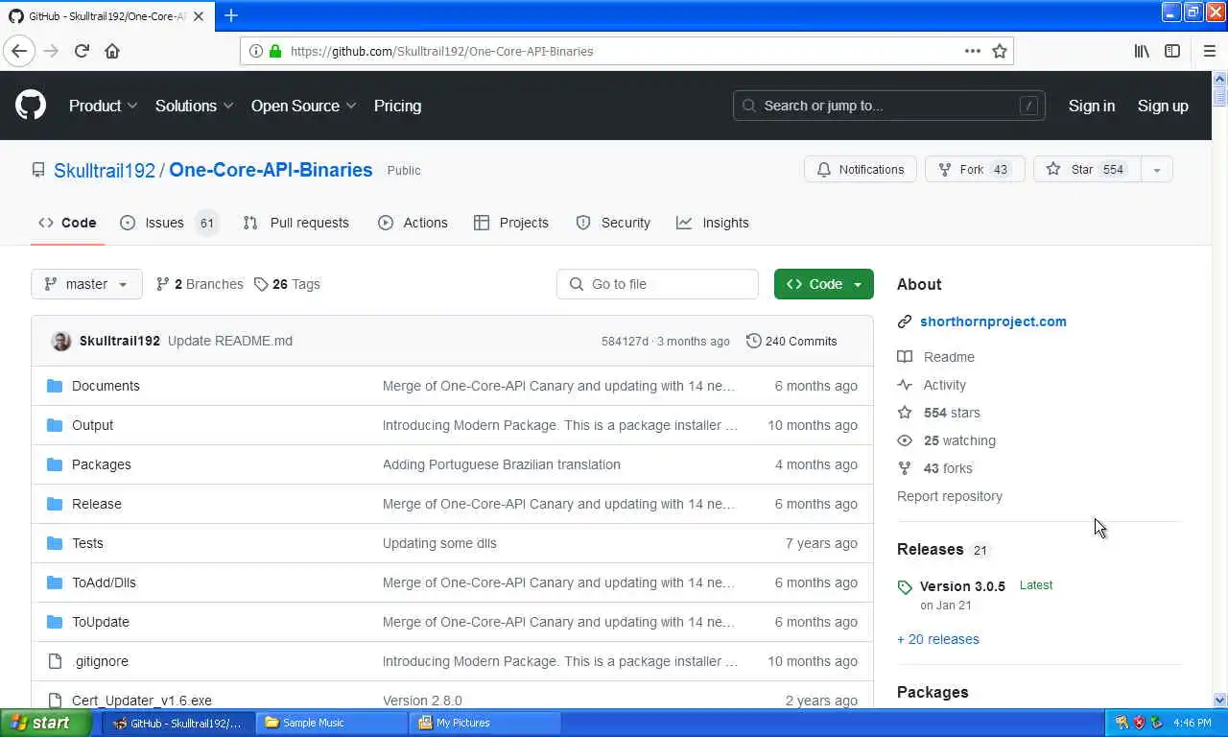Viewport: 1228px width, 737px height.
Task: Click the Pricing link
Action: coord(397,106)
